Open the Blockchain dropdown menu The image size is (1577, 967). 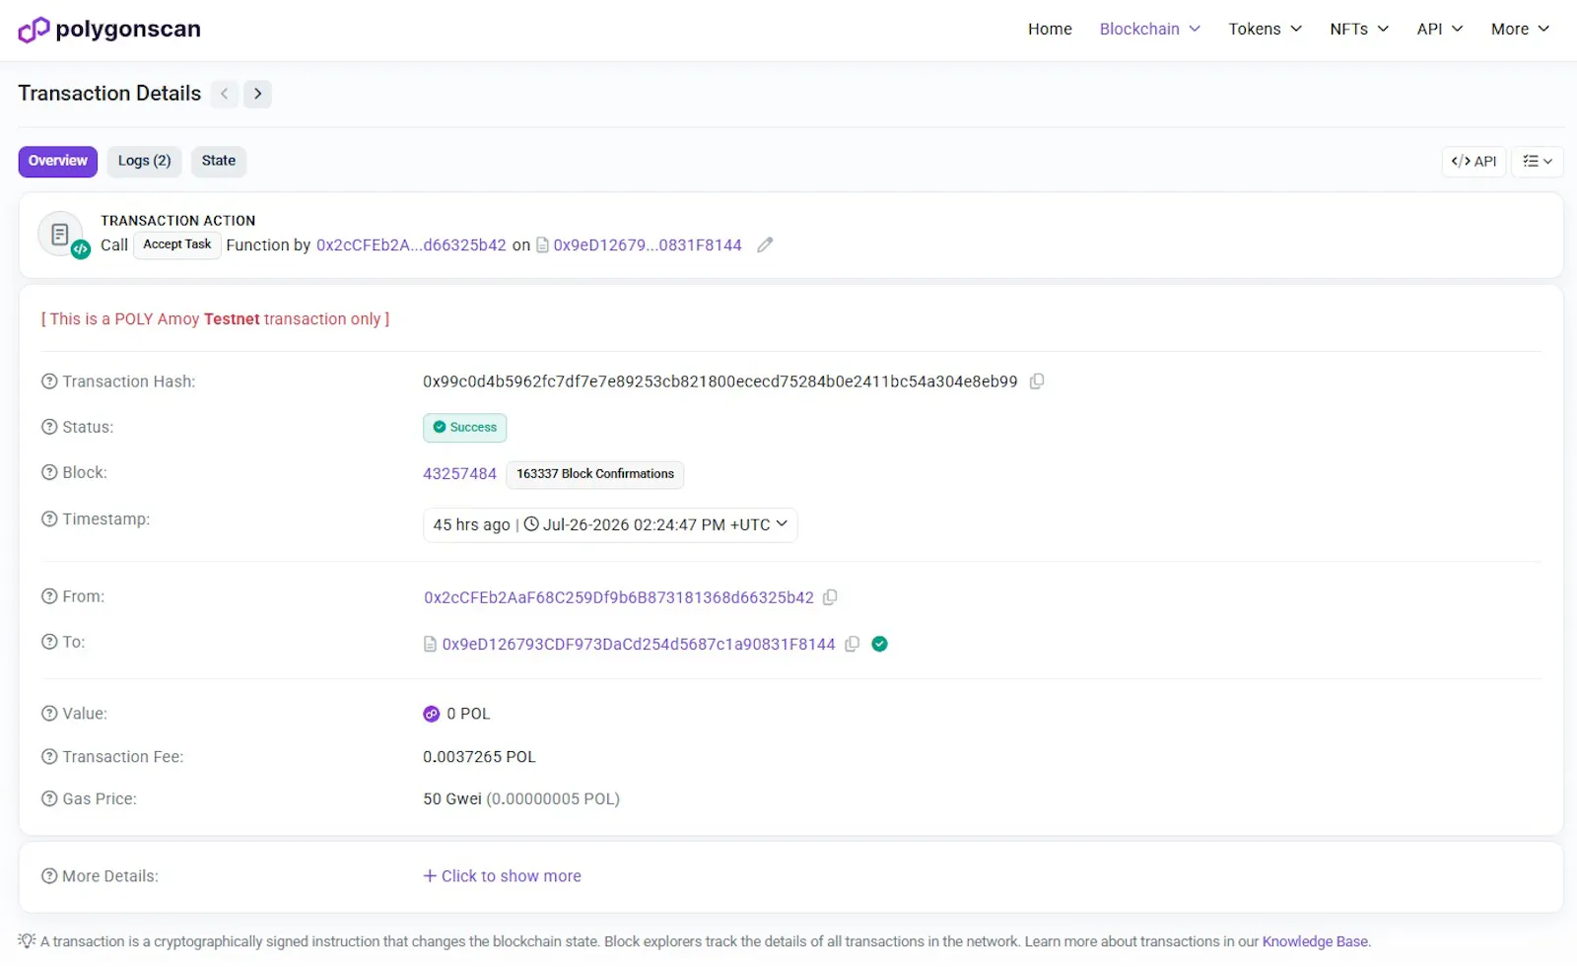tap(1149, 29)
